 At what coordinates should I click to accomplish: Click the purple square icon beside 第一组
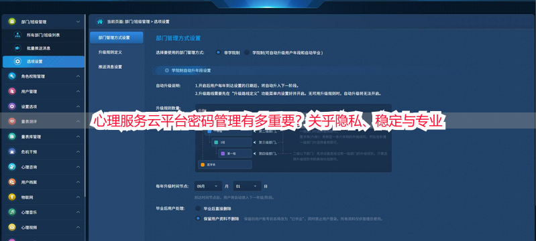click(x=223, y=153)
